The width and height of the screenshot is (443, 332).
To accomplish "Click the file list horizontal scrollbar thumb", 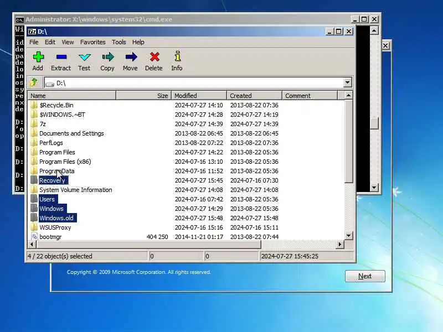I will pos(148,245).
